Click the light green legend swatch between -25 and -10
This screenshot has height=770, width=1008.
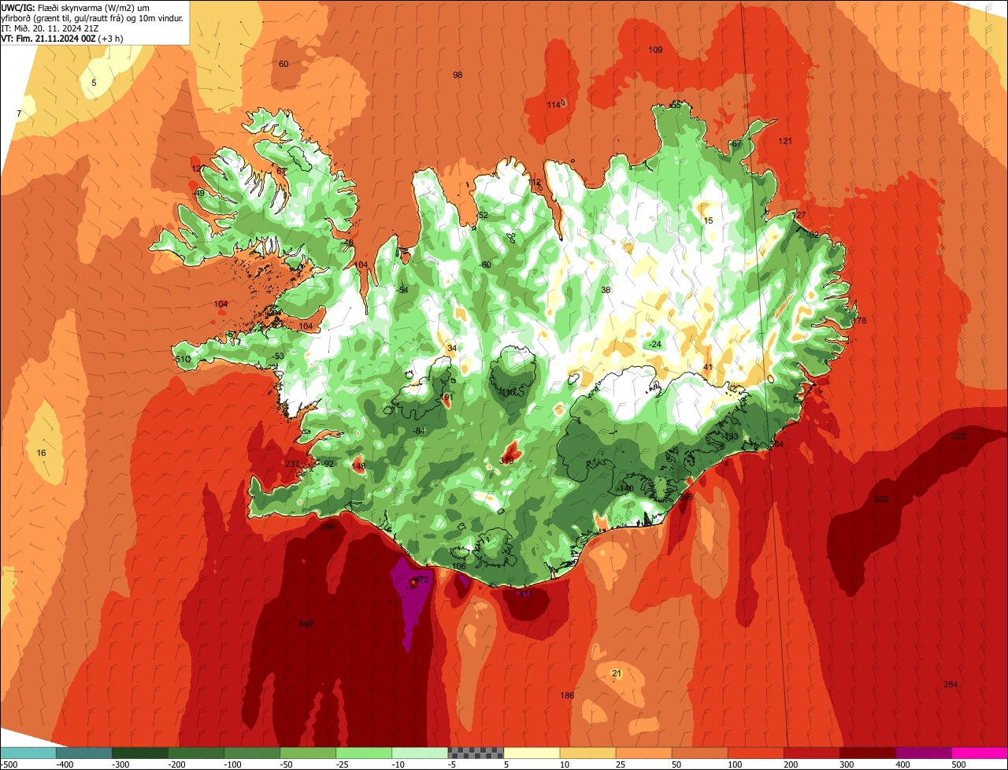364,753
